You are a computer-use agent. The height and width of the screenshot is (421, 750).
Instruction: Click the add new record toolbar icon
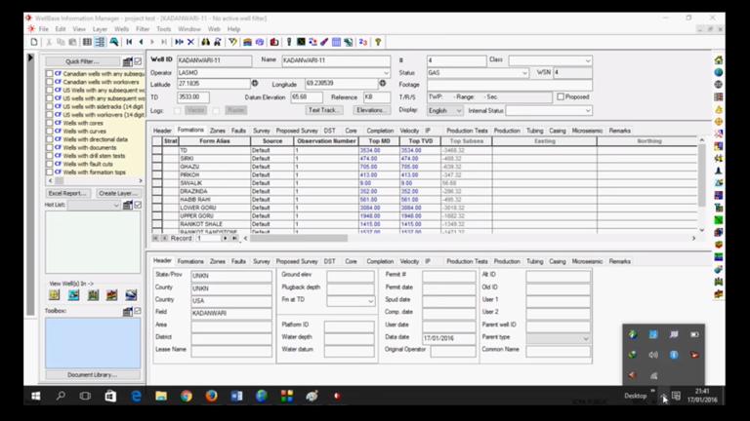(x=179, y=42)
